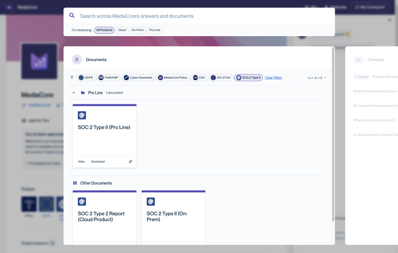Click Download on the Pro Line document
This screenshot has width=398, height=253.
[x=98, y=162]
